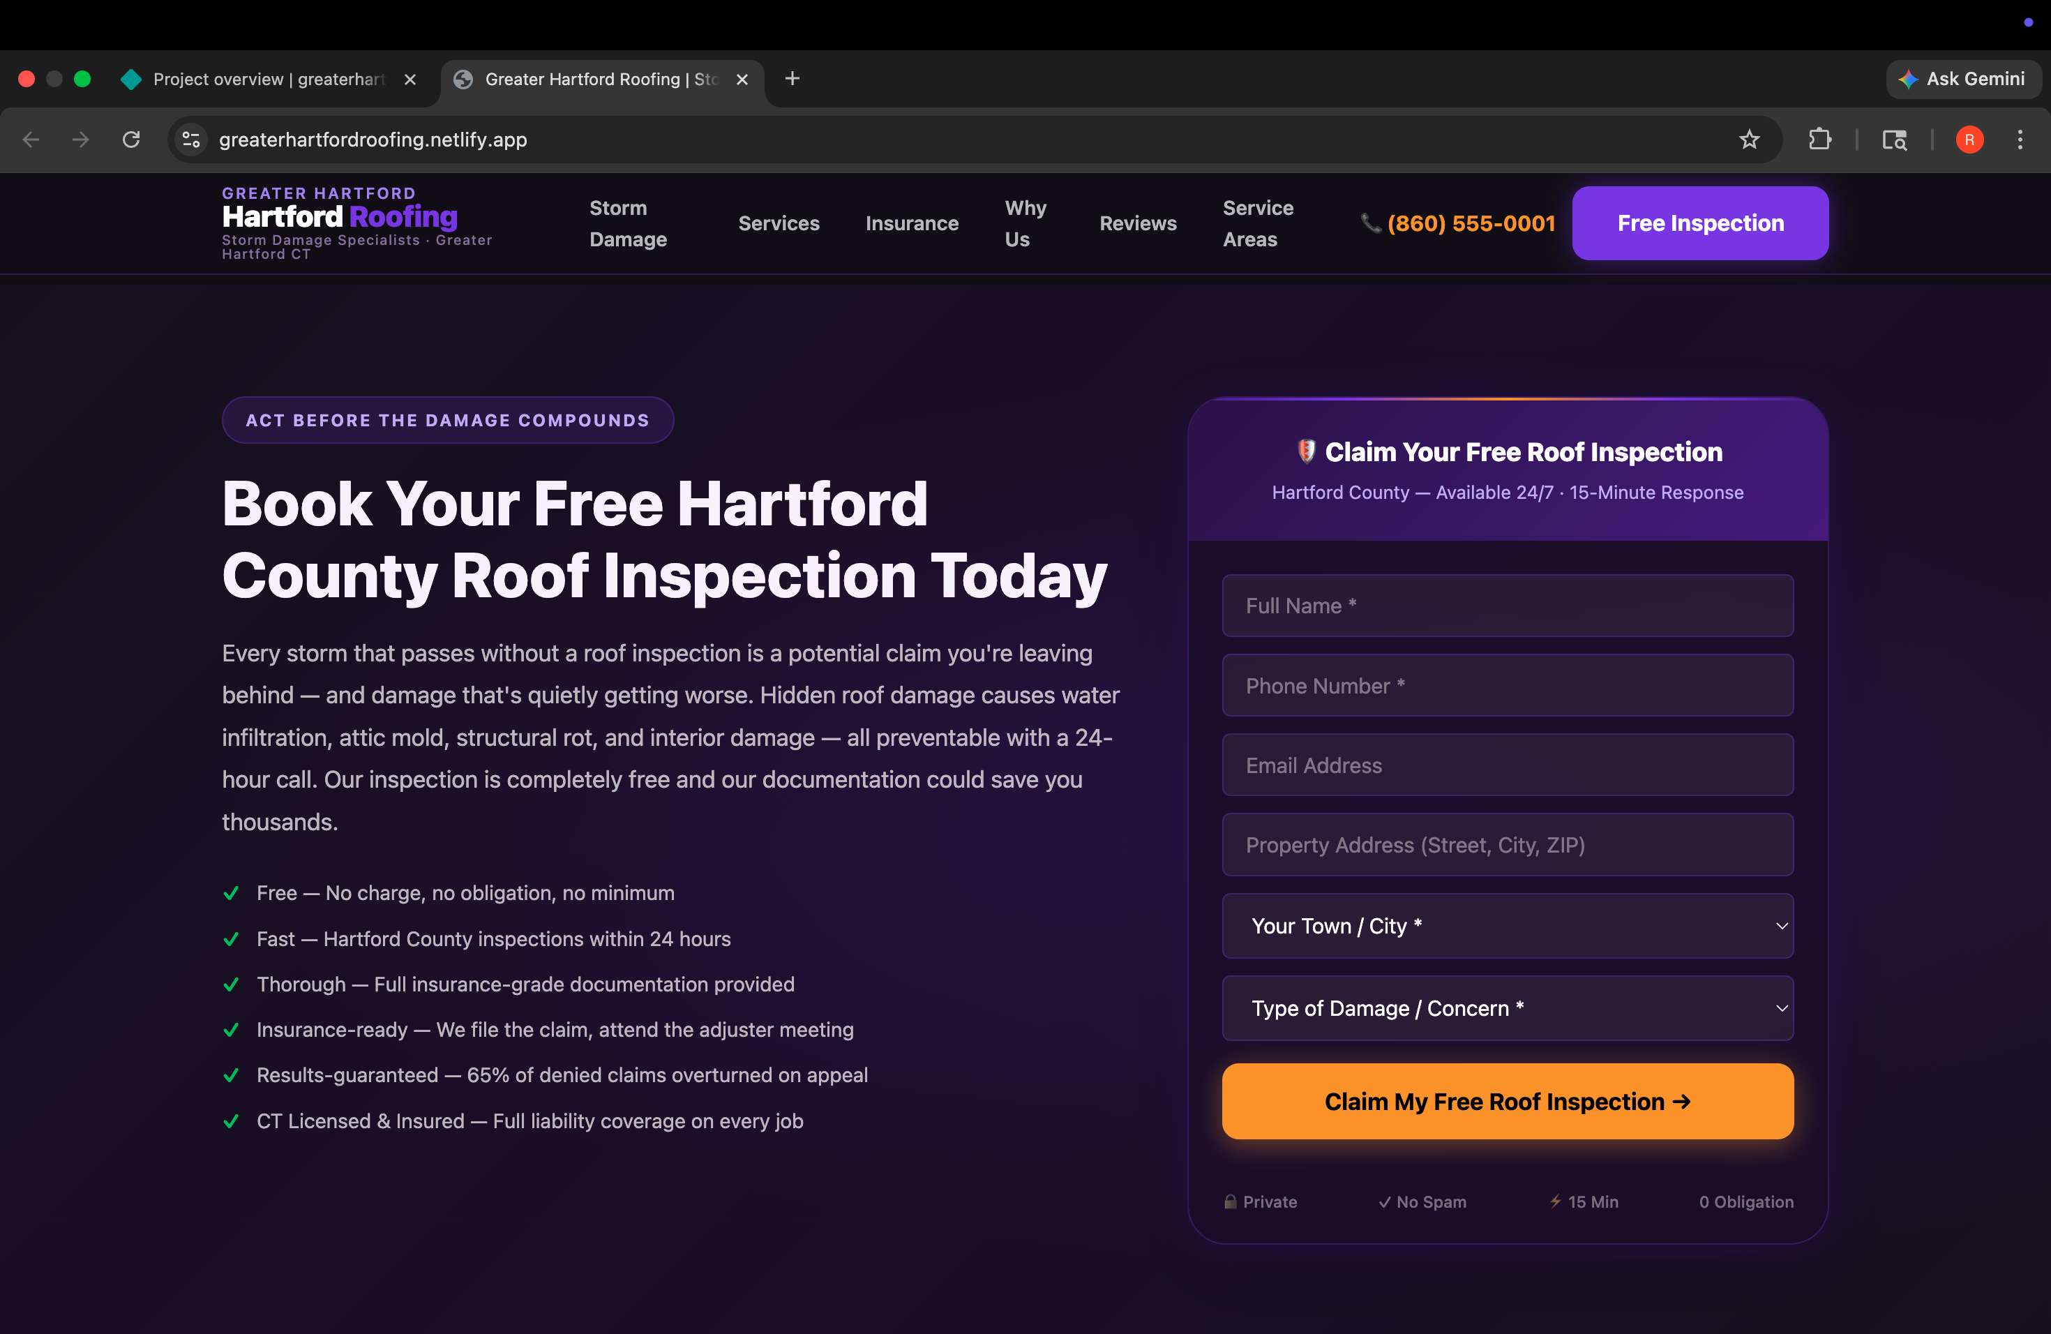Click the No Spam label
Image resolution: width=2051 pixels, height=1334 pixels.
pyautogui.click(x=1422, y=1202)
